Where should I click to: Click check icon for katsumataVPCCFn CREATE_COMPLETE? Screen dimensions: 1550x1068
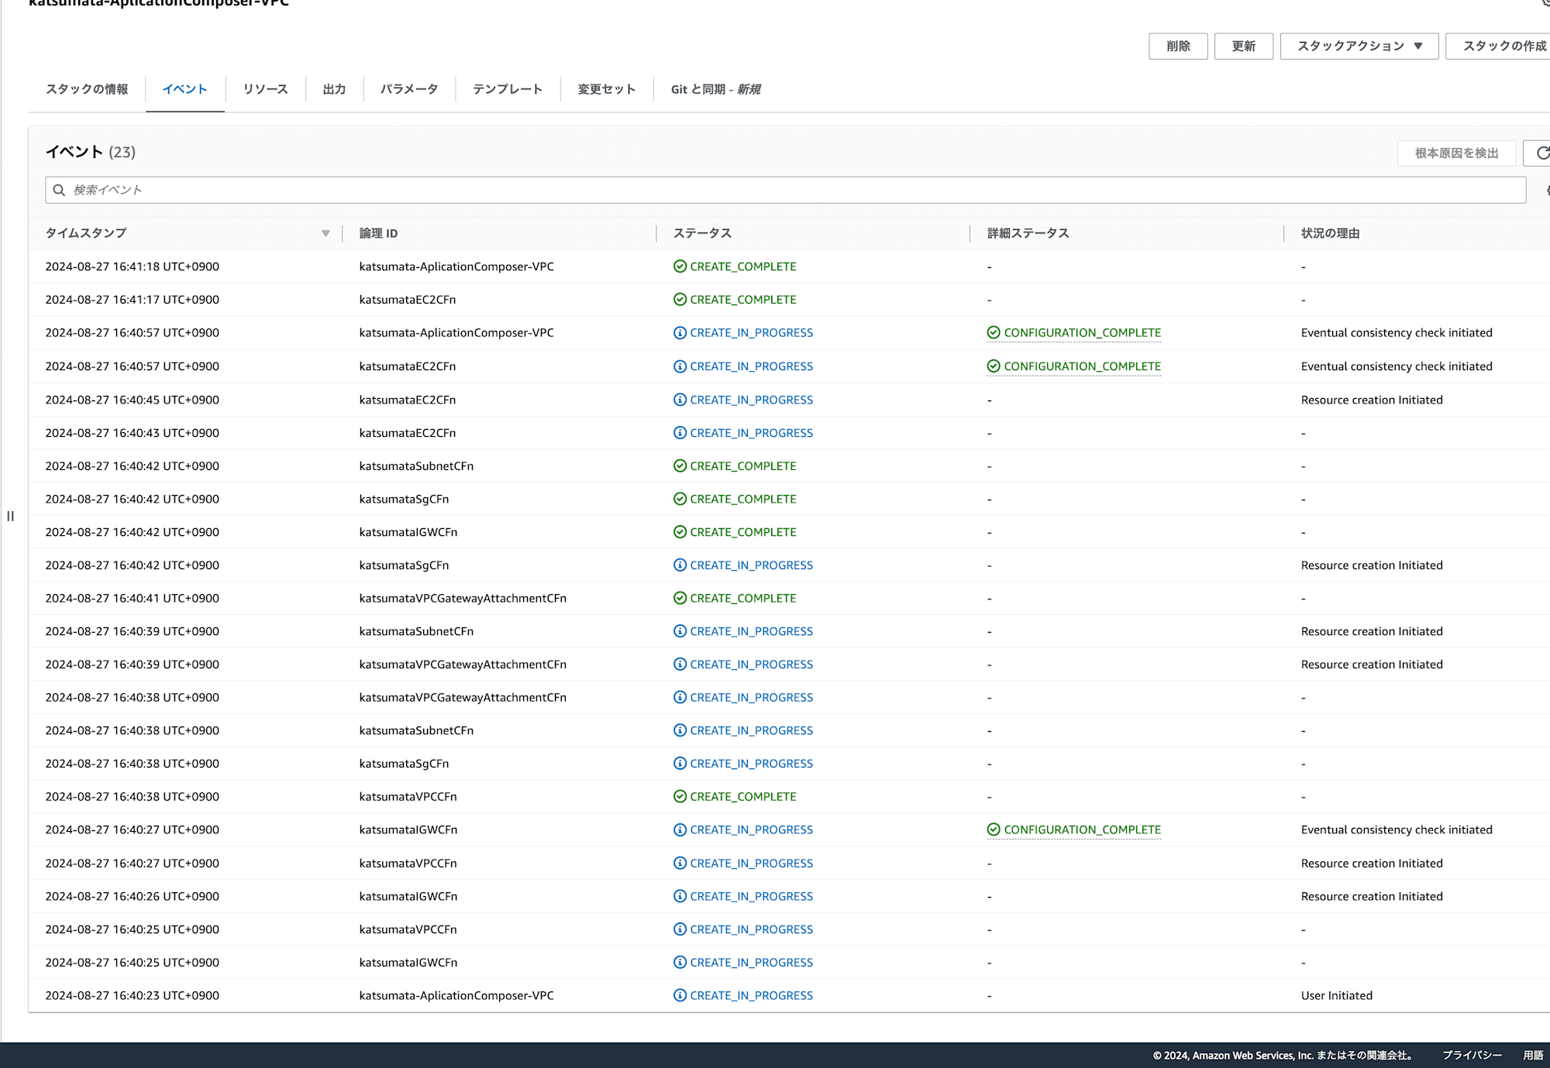(680, 796)
